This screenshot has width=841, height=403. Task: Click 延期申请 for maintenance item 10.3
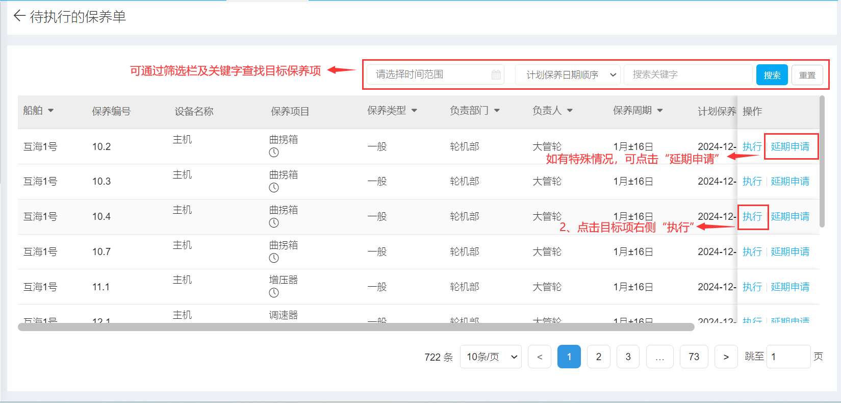point(790,181)
